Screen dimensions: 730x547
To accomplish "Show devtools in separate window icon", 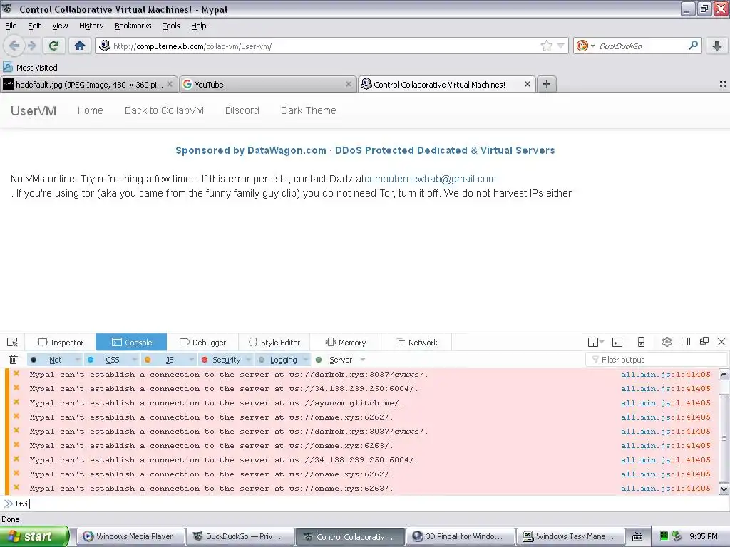I will click(704, 341).
